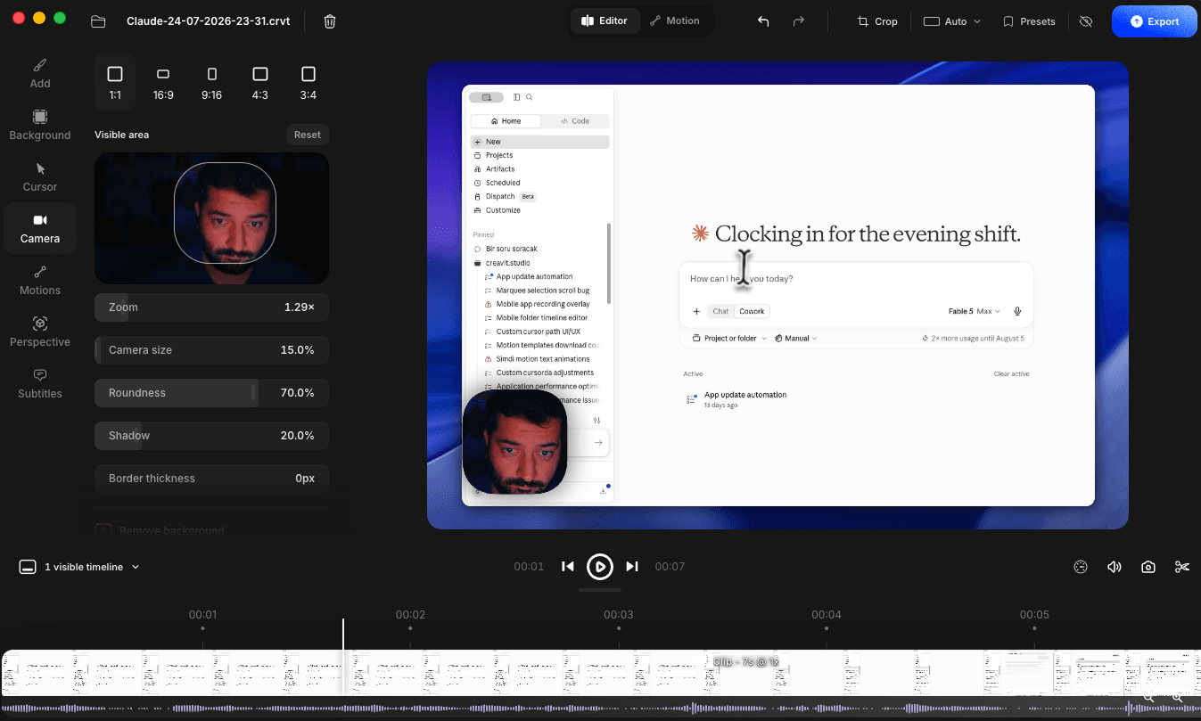Click the Home tab in previewed app
1201x721 pixels.
505,121
